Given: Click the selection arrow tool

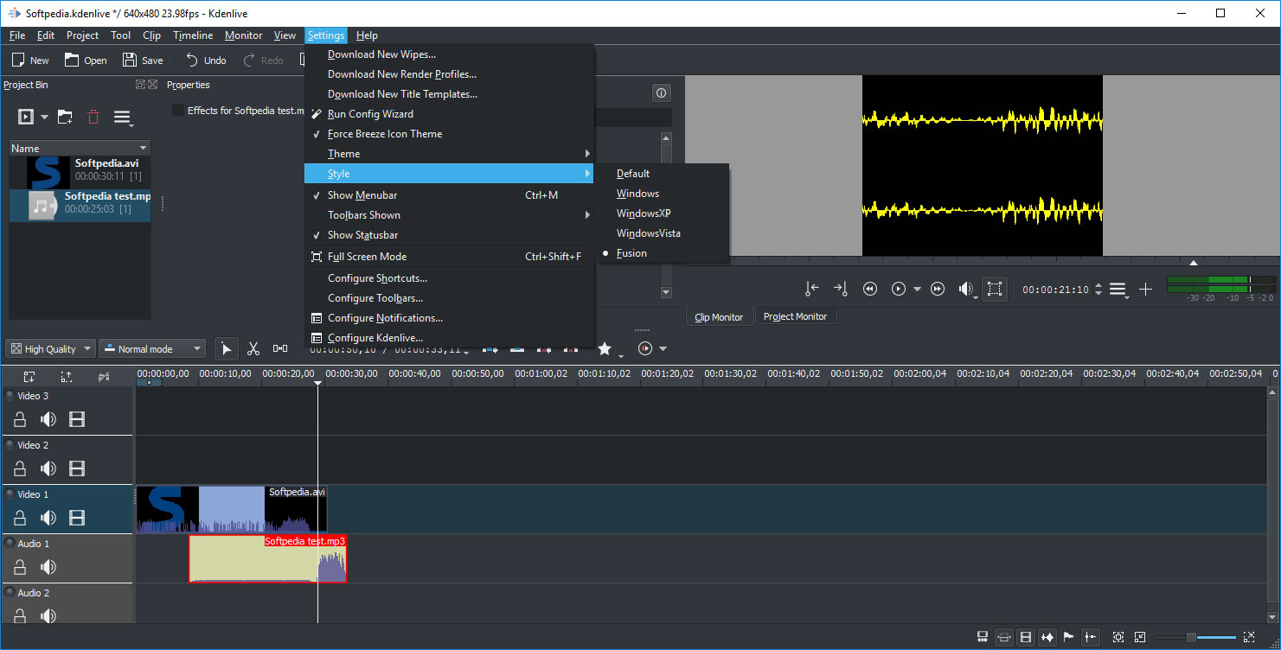Looking at the screenshot, I should (x=226, y=348).
